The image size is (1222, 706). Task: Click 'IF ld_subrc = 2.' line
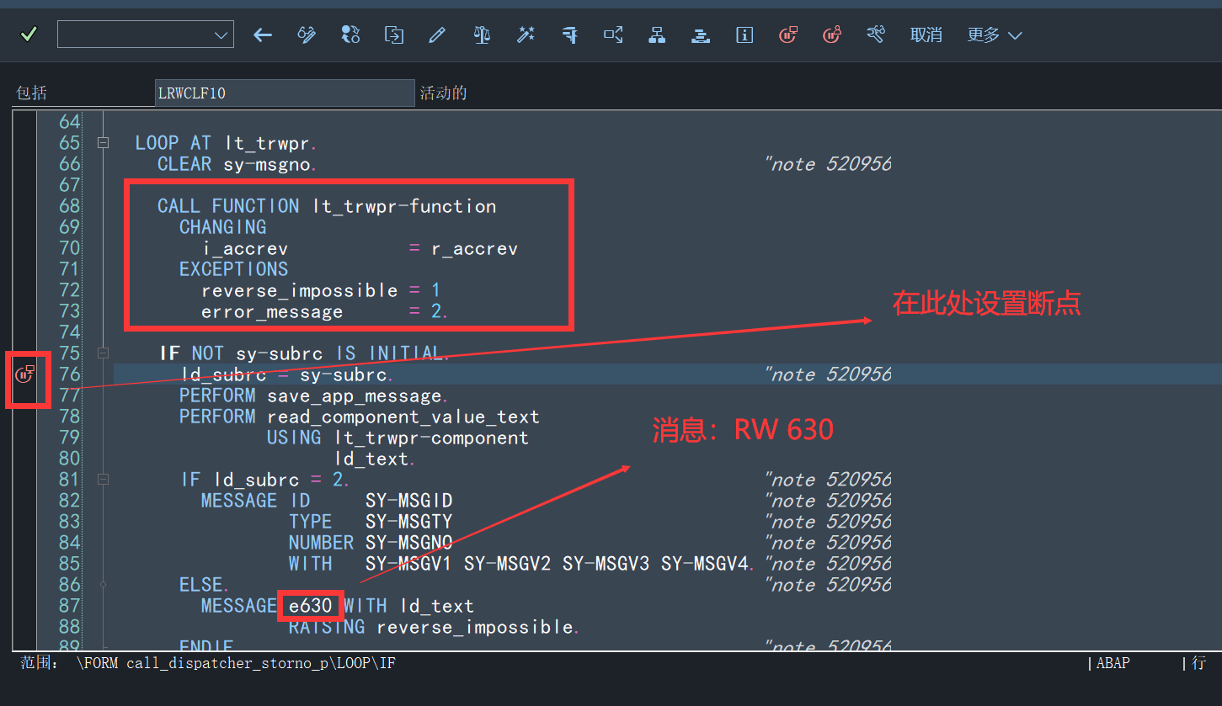265,480
